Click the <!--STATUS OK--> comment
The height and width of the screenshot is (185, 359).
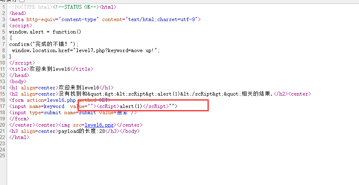[76, 7]
